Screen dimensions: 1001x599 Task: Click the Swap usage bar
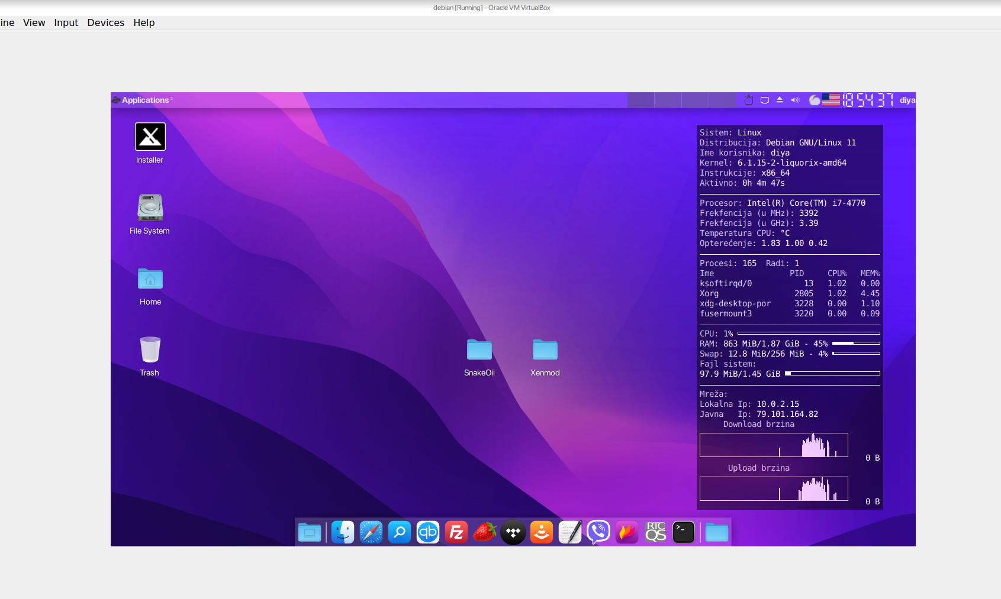[856, 354]
